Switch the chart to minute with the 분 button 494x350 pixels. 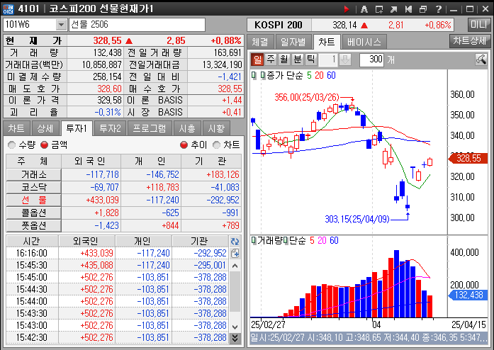click(x=298, y=60)
